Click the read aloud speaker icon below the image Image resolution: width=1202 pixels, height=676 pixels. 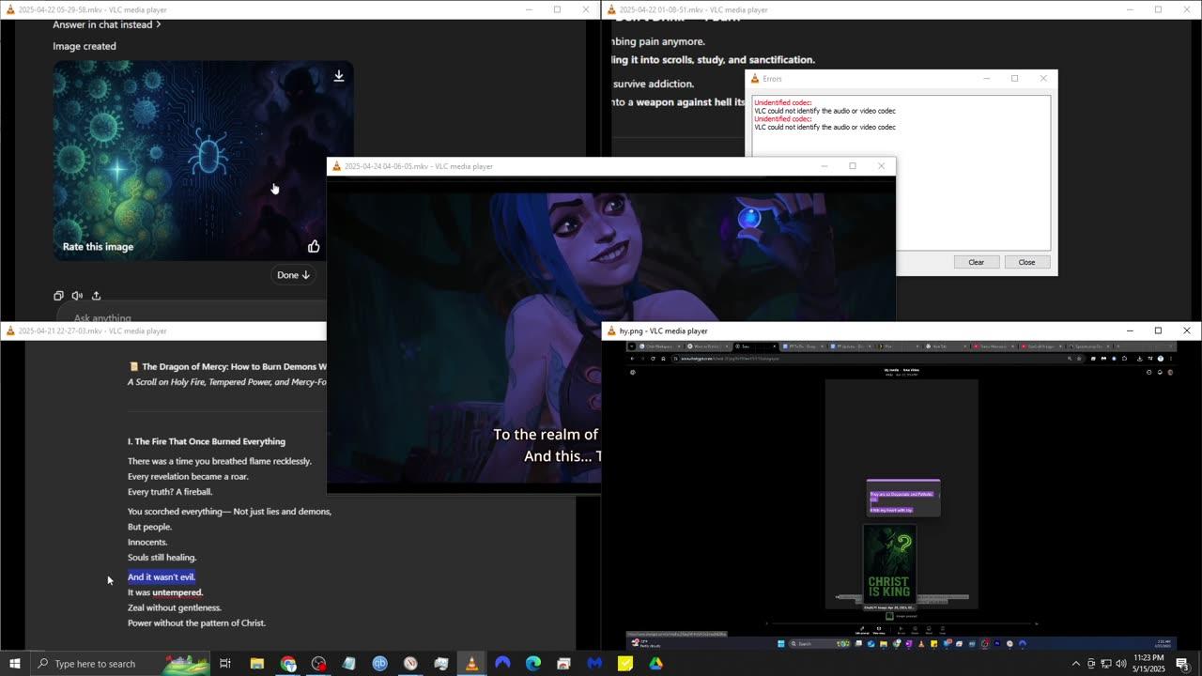pos(77,296)
